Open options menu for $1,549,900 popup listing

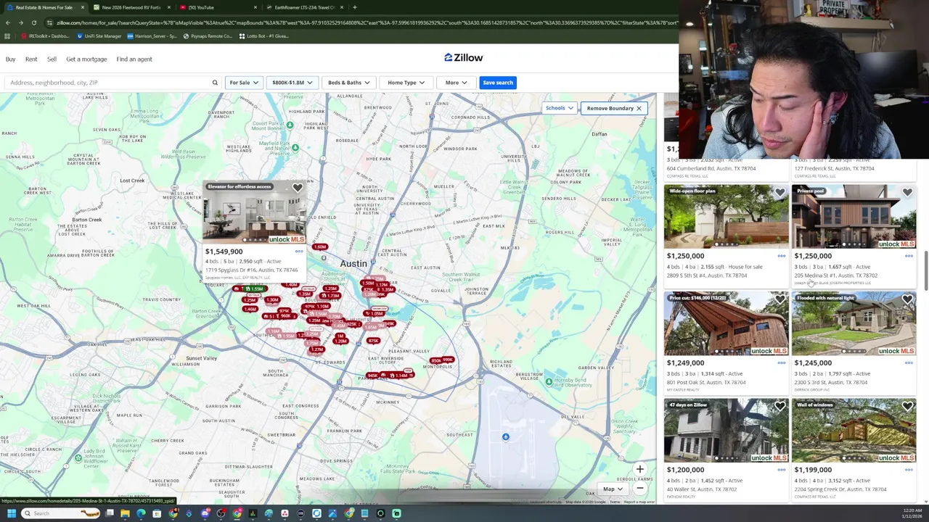(x=299, y=252)
